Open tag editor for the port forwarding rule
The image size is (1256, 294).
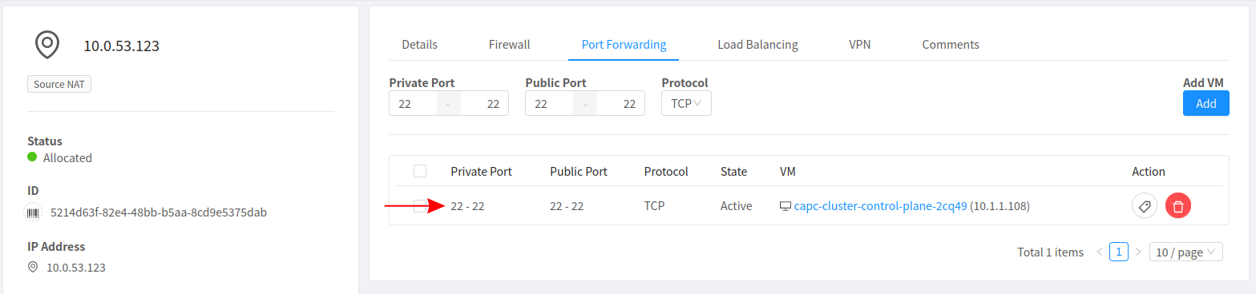click(1145, 206)
